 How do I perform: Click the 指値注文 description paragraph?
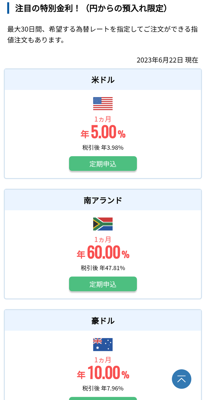(x=102, y=35)
